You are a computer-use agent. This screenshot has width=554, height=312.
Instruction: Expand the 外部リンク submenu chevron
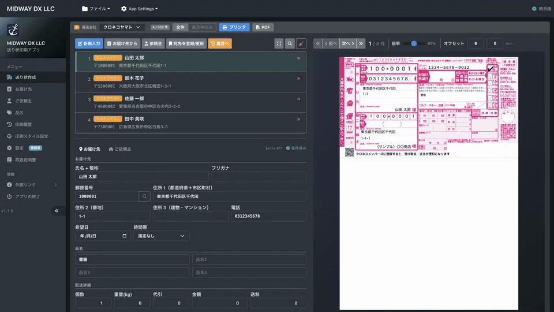click(55, 185)
